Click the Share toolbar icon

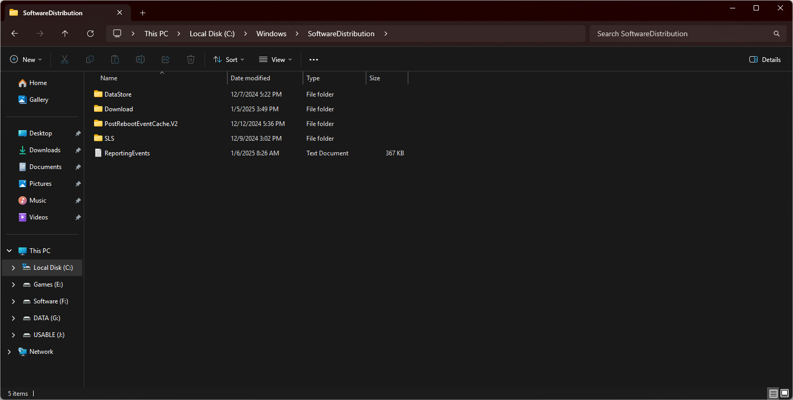pyautogui.click(x=166, y=59)
